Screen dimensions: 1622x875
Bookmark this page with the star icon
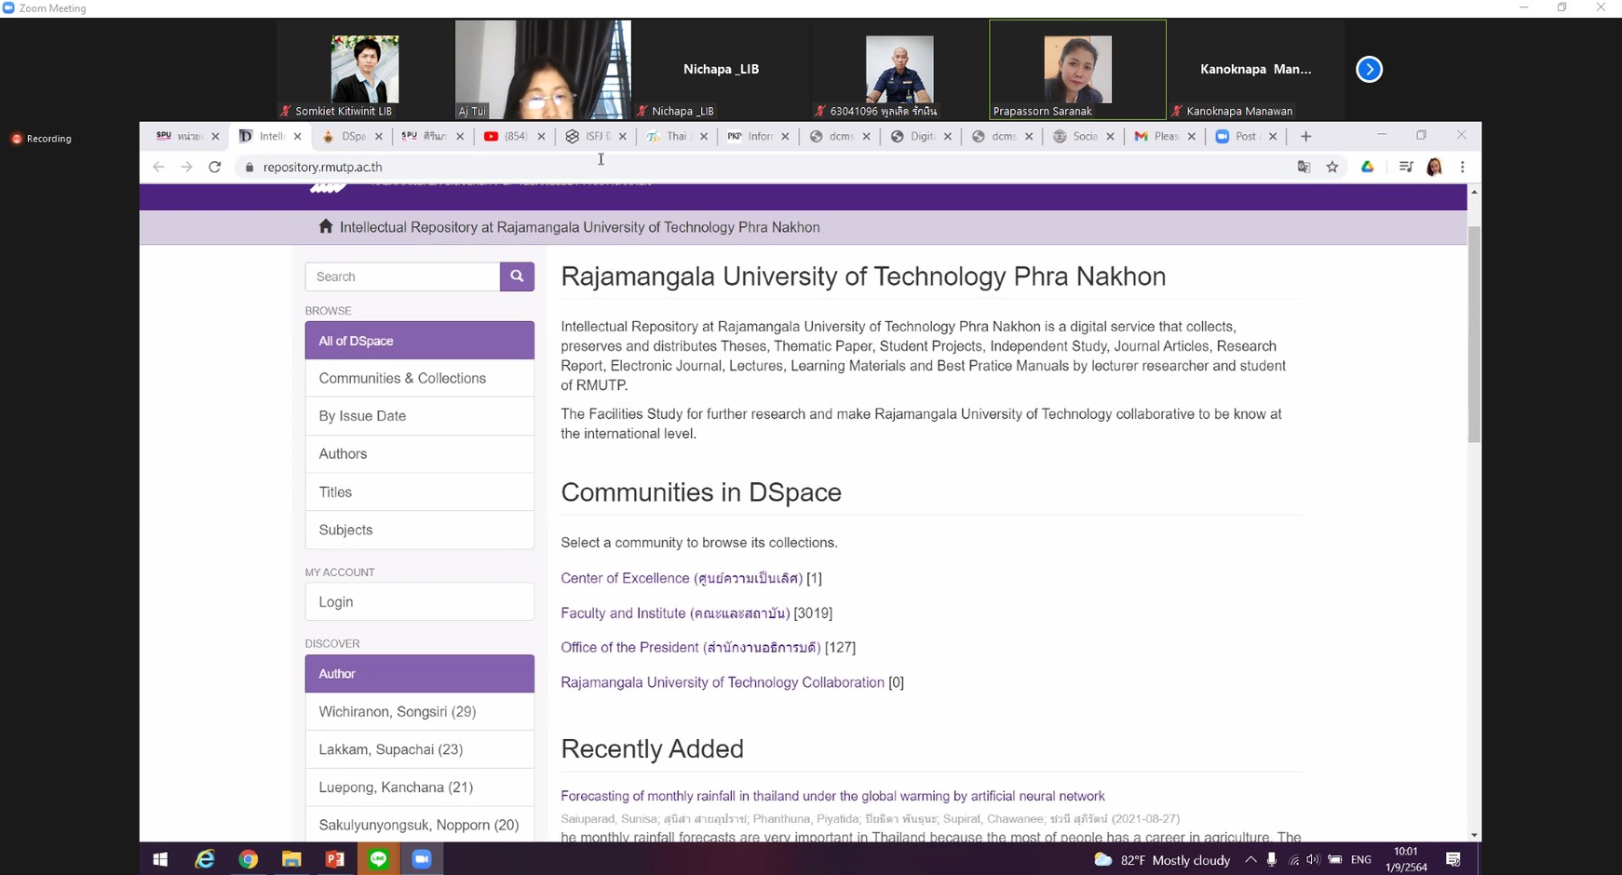(1332, 168)
